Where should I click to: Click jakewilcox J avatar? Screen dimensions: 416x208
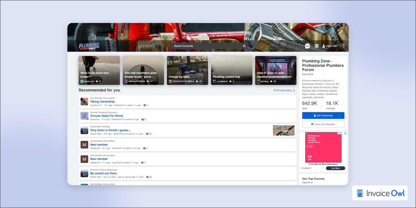(84, 116)
